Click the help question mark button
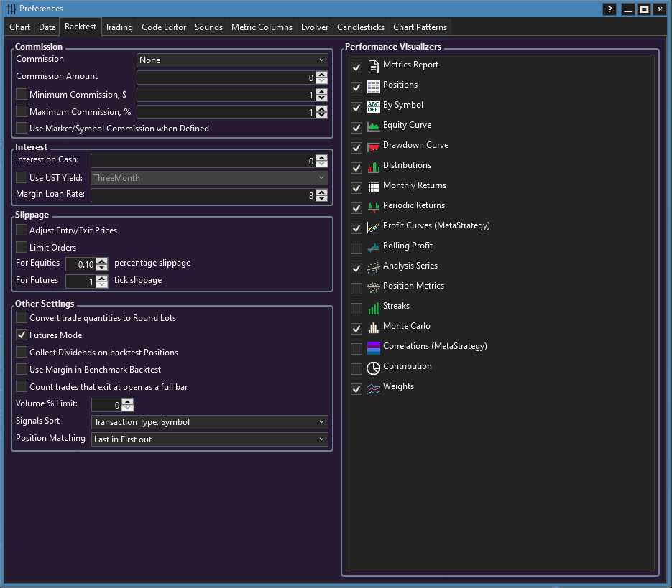Viewport: 672px width, 588px height. click(x=609, y=9)
